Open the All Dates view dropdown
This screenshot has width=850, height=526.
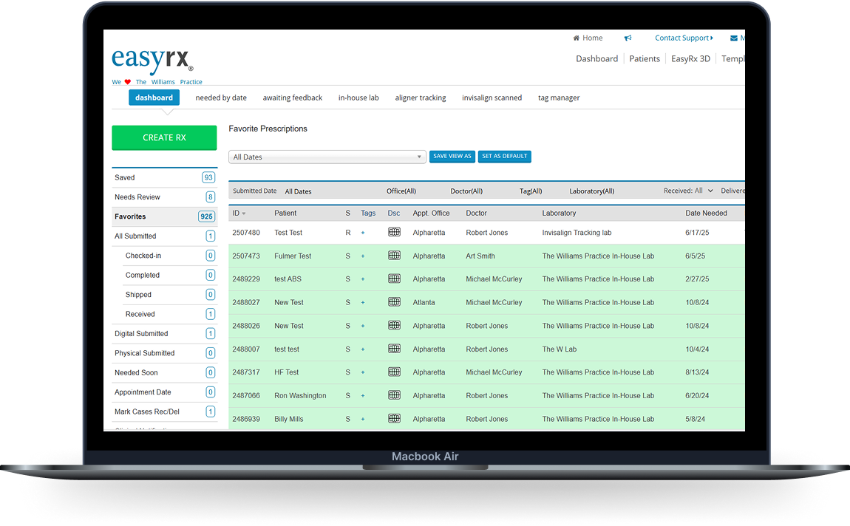pyautogui.click(x=327, y=157)
